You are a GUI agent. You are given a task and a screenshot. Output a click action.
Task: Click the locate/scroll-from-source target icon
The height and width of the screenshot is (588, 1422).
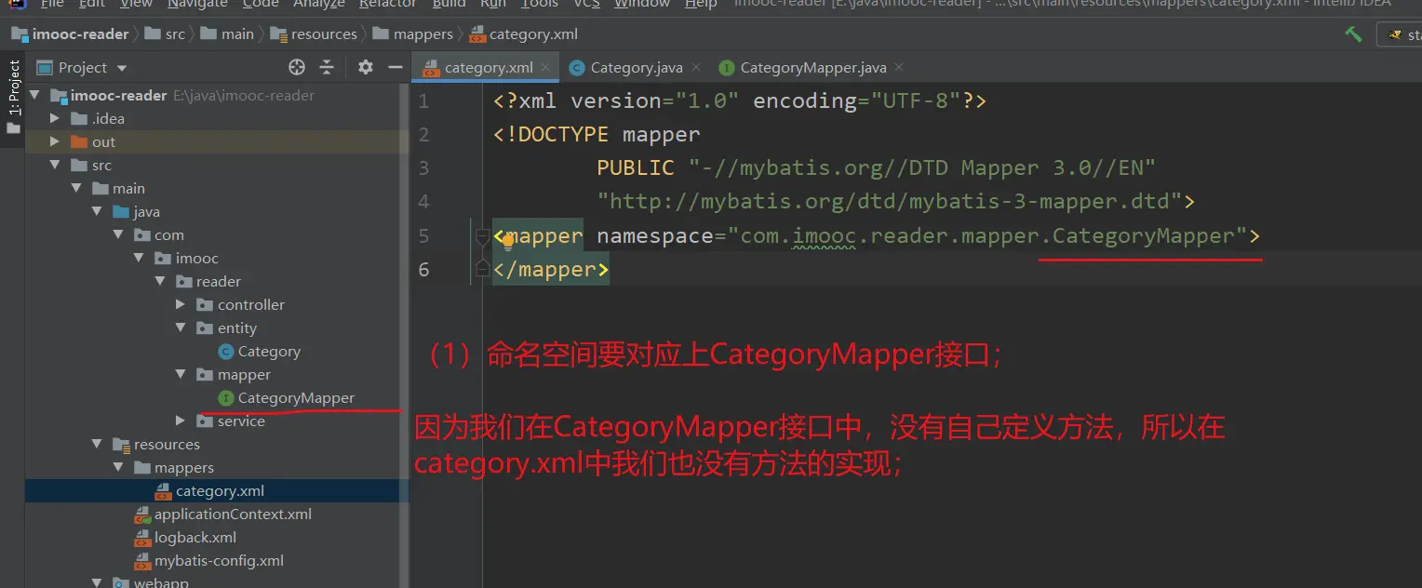click(x=297, y=67)
